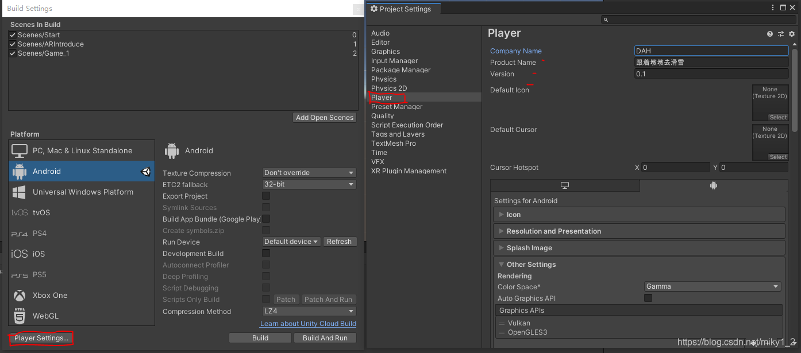Open Learn about Unity Cloud Build link
Screen dimensions: 801x353
click(309, 324)
